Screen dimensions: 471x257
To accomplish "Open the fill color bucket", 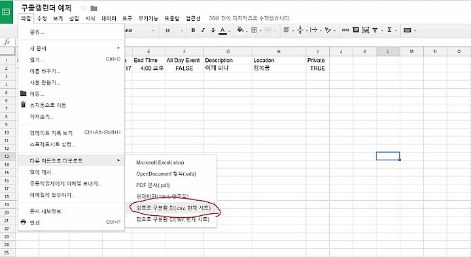I will (x=240, y=29).
